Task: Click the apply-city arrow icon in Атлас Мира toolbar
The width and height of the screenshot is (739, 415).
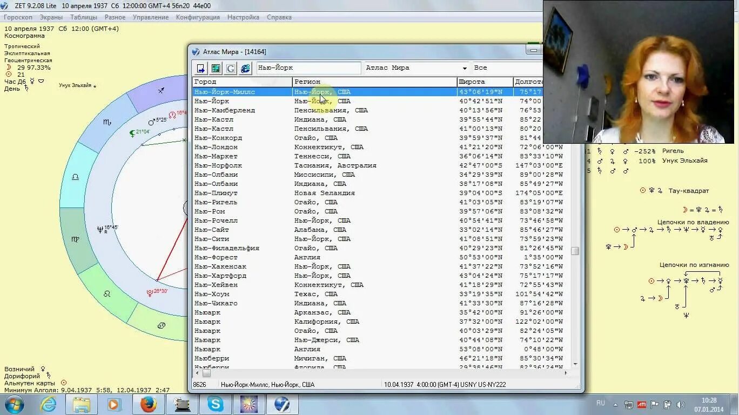Action: [x=200, y=68]
